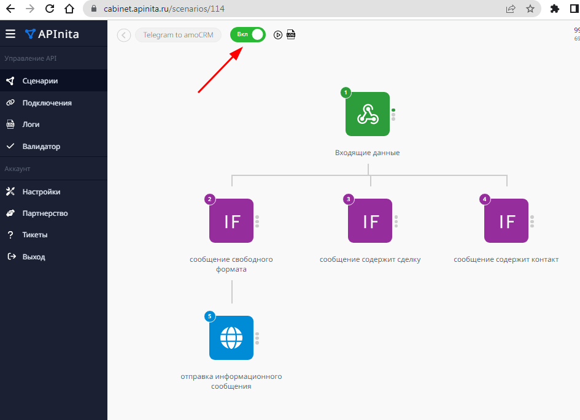Open three-dot menu of сообщение содержит сделку node
This screenshot has width=580, height=420.
tap(396, 221)
